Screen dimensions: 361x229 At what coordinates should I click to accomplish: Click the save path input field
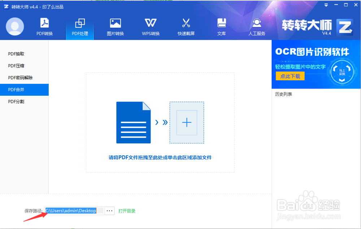point(74,211)
